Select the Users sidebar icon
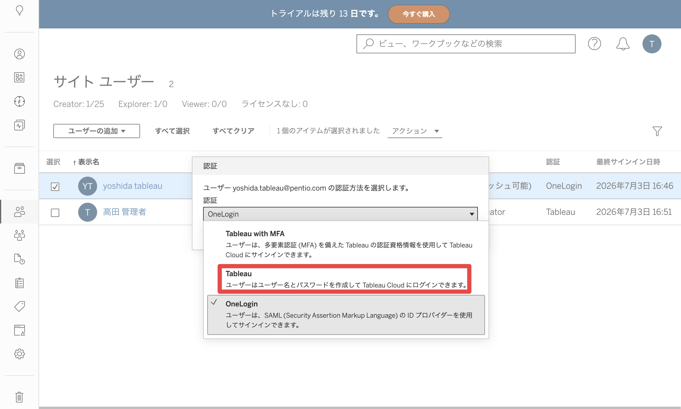The image size is (681, 409). 20,212
